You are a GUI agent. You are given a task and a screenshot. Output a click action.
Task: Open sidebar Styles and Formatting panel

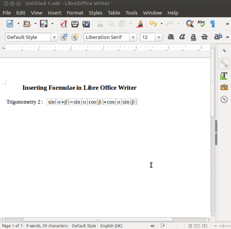pos(224,76)
